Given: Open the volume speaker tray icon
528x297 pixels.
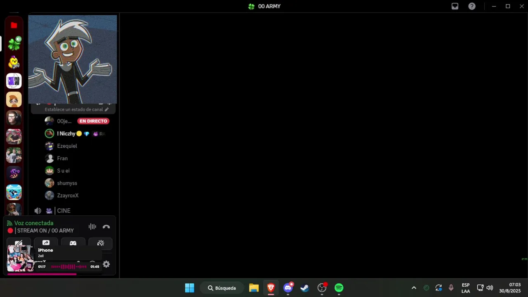Looking at the screenshot, I should coord(490,288).
